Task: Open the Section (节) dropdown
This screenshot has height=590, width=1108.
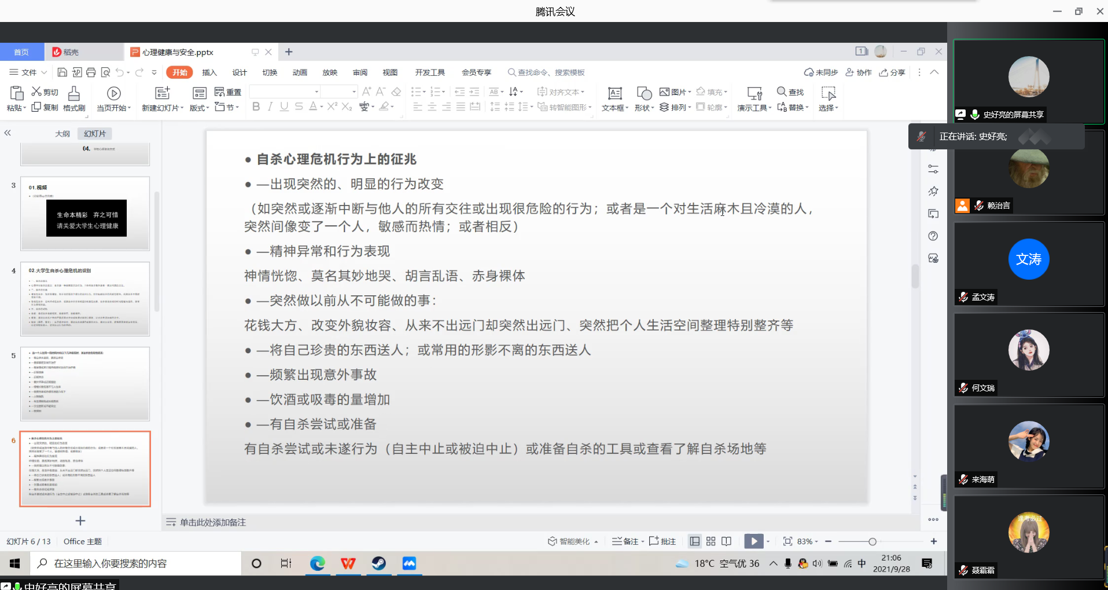Action: [x=226, y=107]
